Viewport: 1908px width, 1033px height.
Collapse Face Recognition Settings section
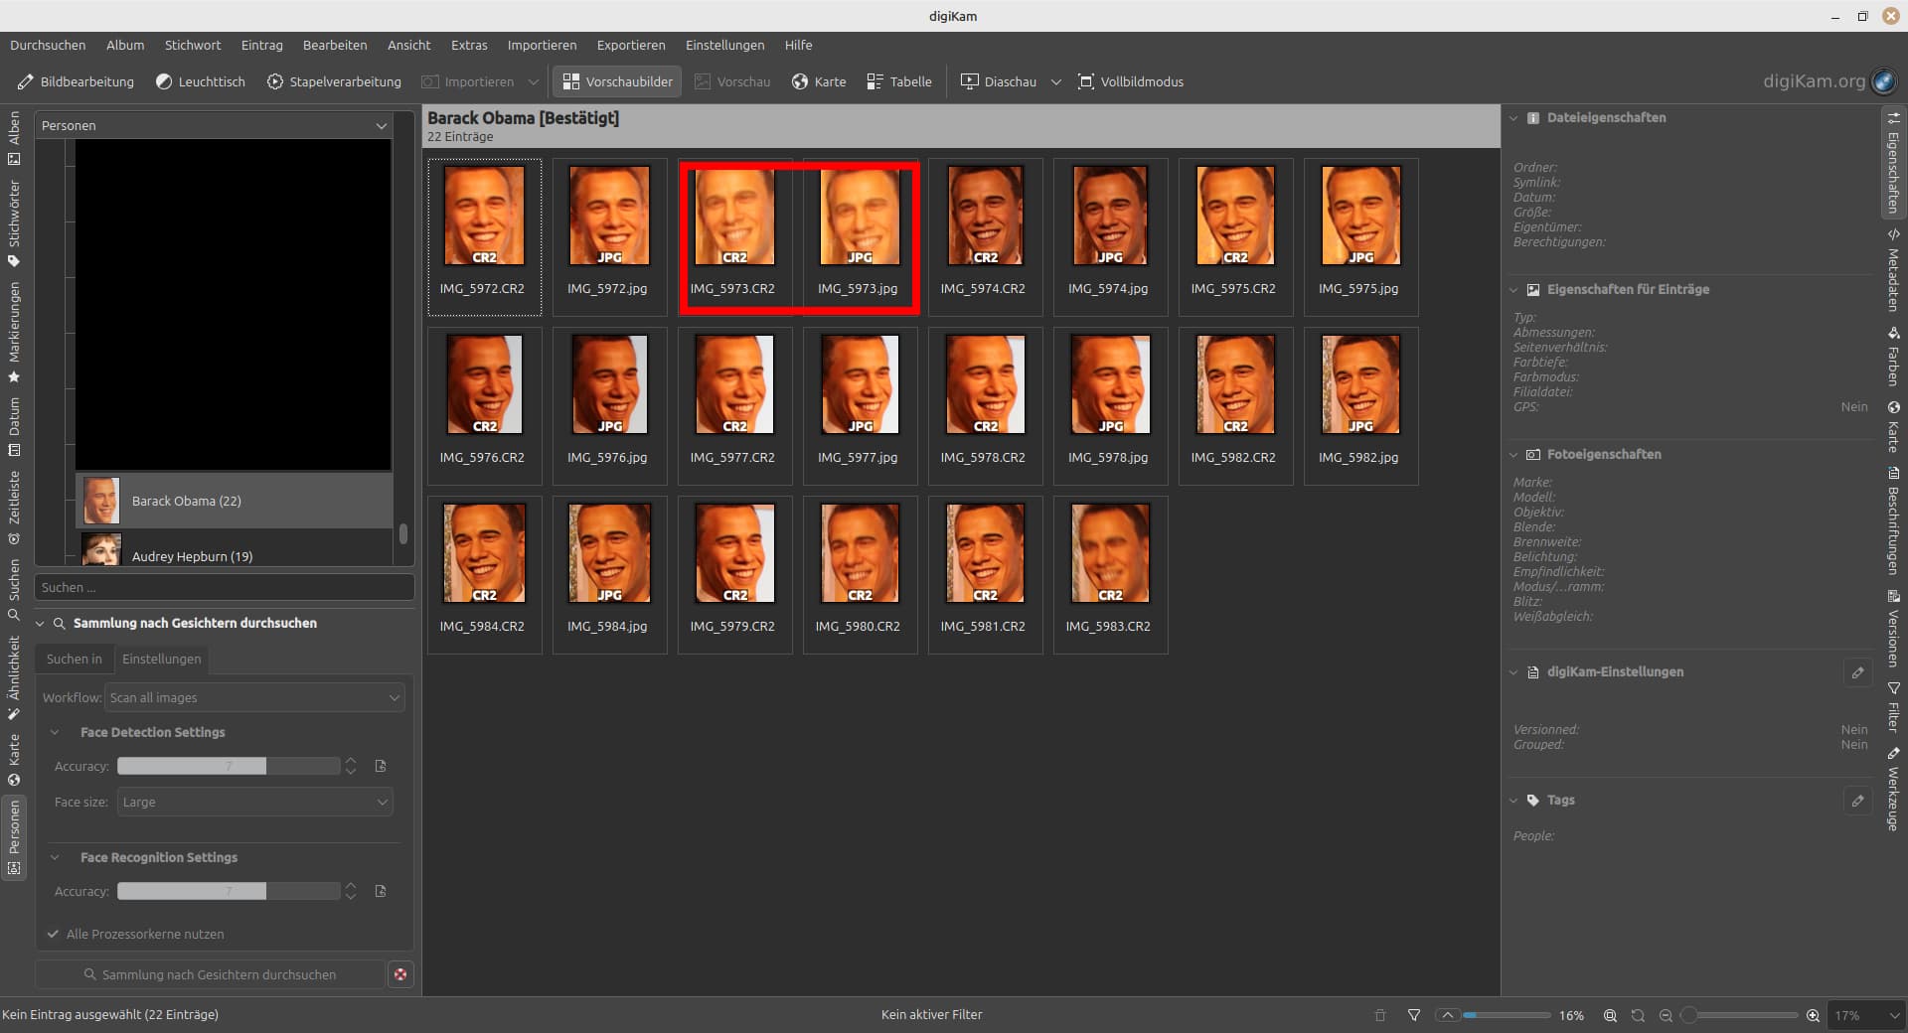(55, 857)
